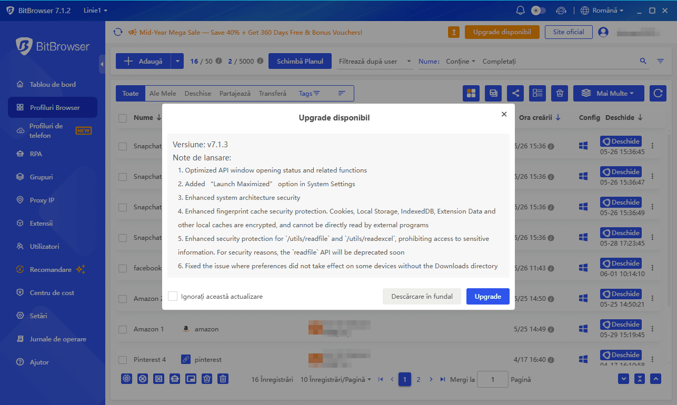Viewport: 677px width, 405px height.
Task: Click the blue Upgrade button in dialog
Action: (488, 296)
